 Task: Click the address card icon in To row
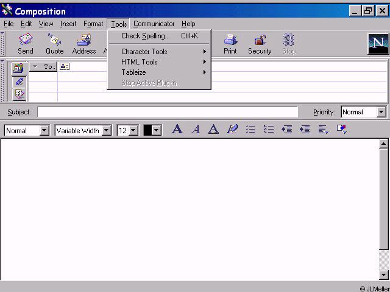[x=65, y=66]
